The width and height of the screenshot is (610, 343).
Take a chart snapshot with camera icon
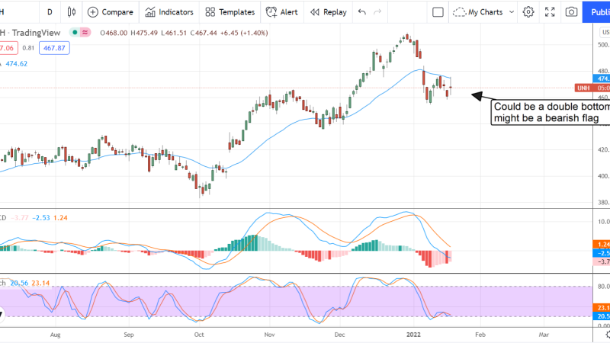coord(571,12)
